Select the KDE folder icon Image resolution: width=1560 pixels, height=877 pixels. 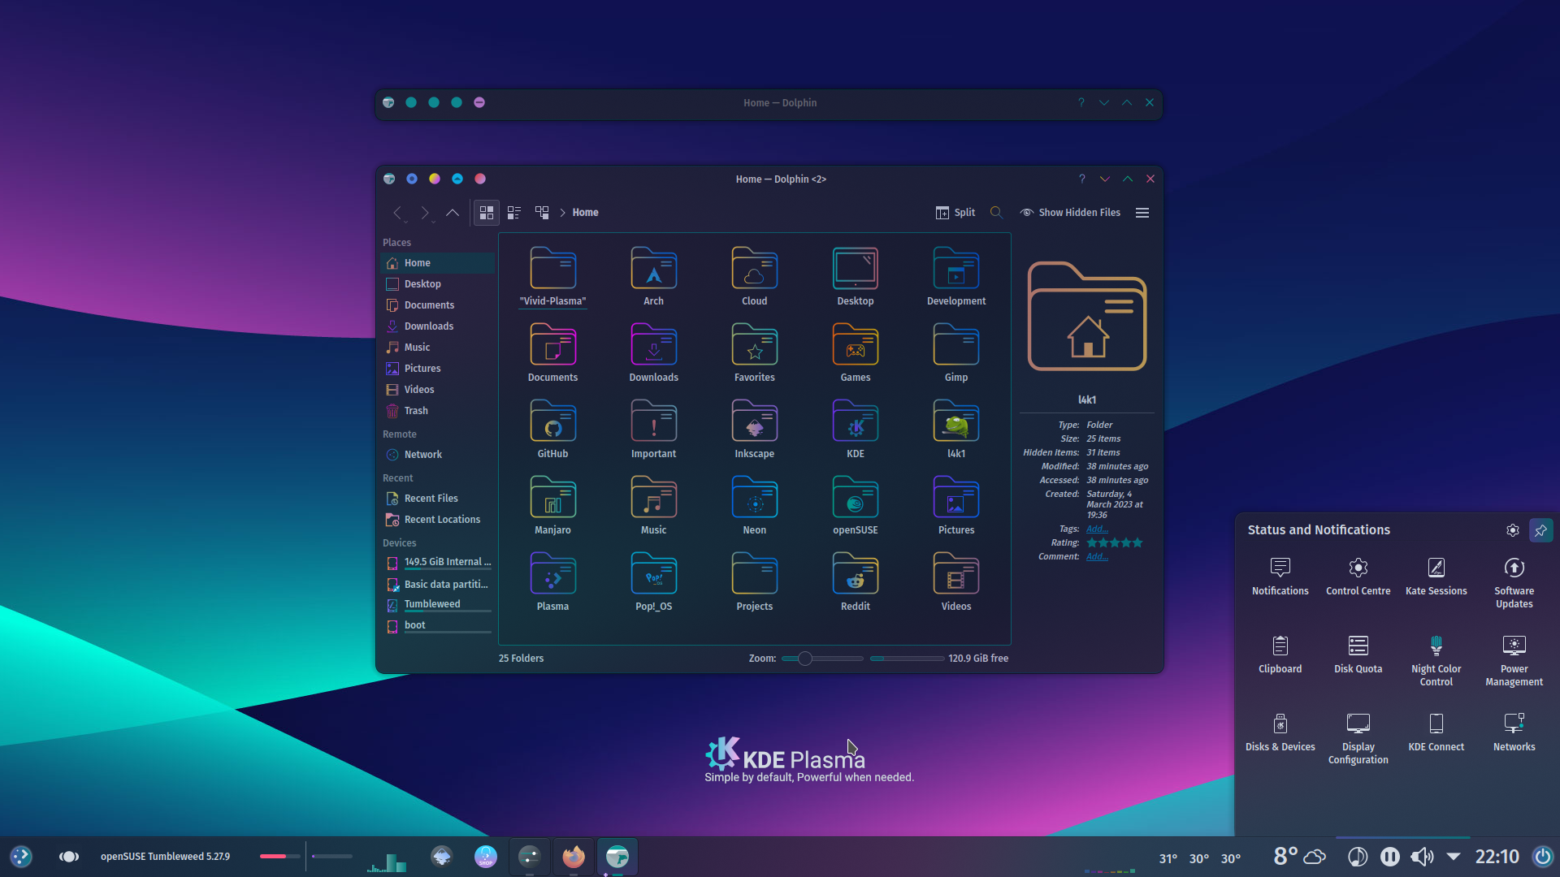coord(856,421)
